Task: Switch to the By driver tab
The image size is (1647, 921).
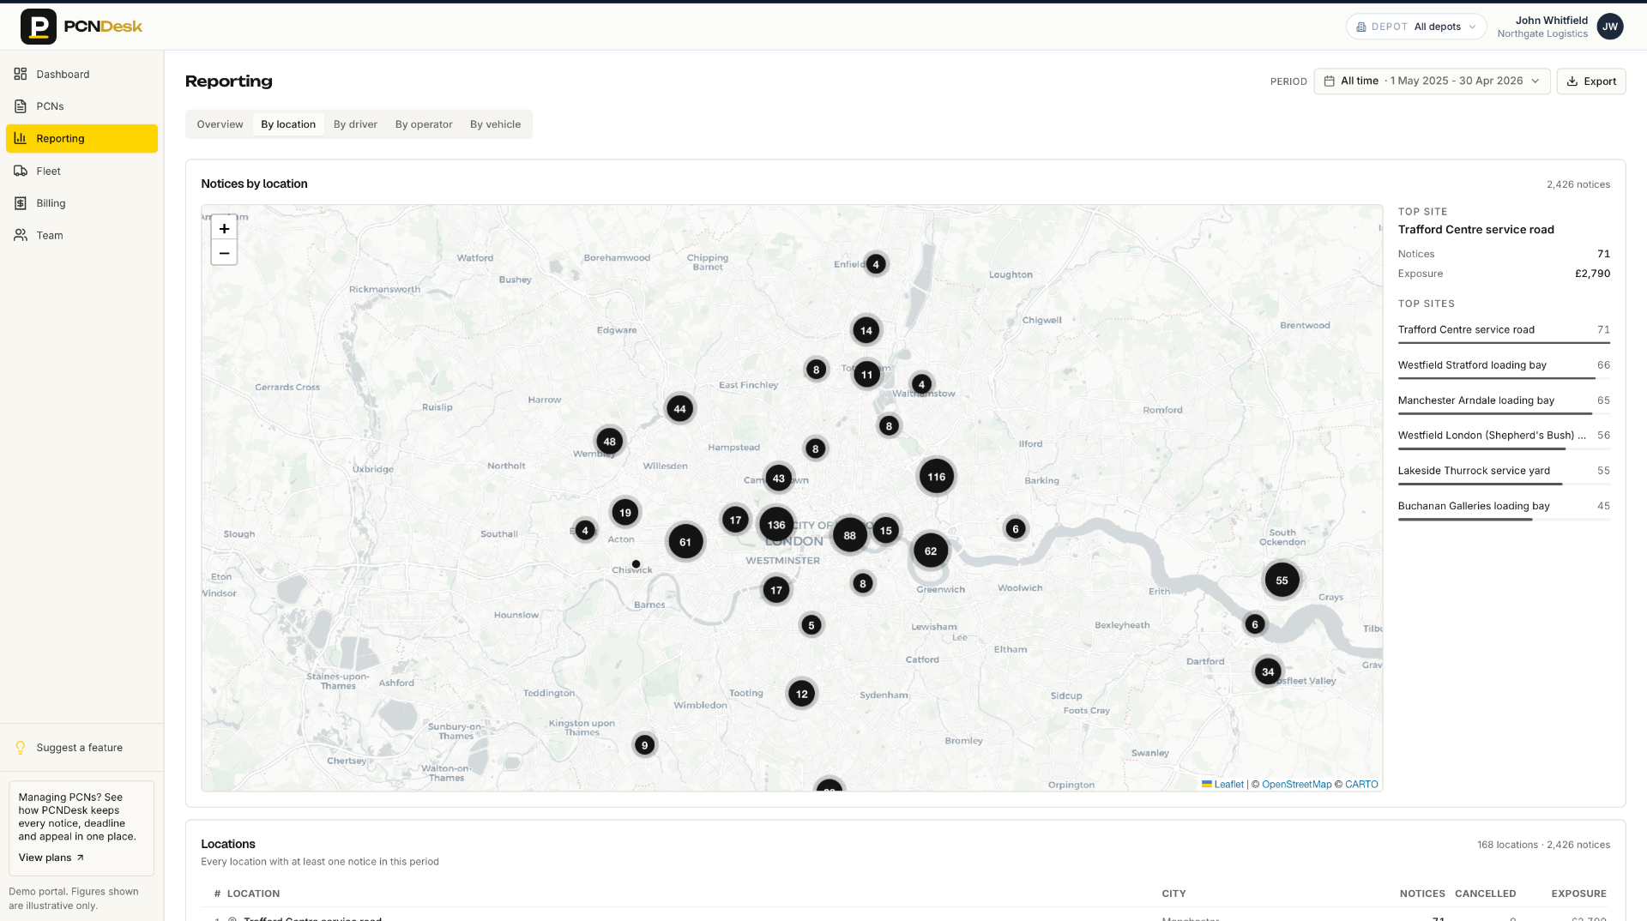Action: tap(355, 124)
